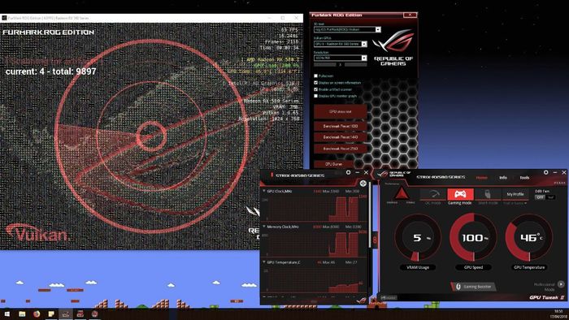Click the highlighted active app taskbar icon
The width and height of the screenshot is (569, 320).
[x=65, y=314]
